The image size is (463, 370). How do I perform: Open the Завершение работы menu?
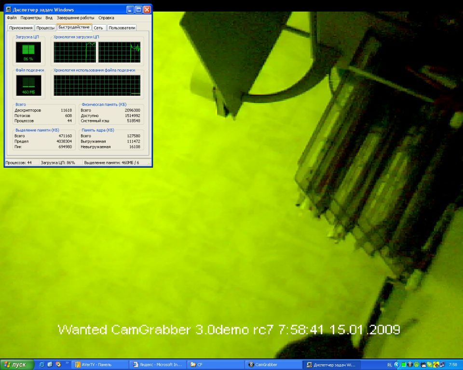click(x=75, y=18)
